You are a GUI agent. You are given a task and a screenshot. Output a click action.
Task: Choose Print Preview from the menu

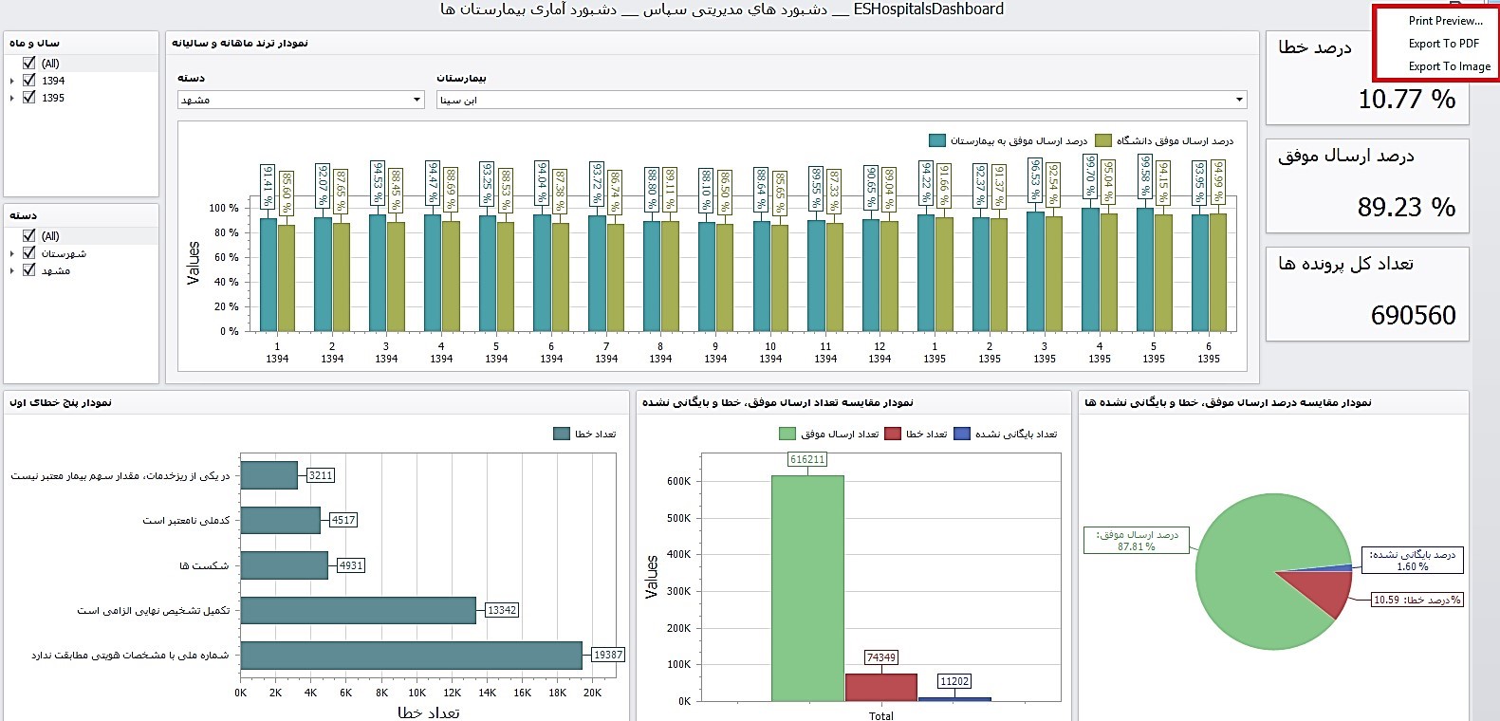click(1445, 21)
